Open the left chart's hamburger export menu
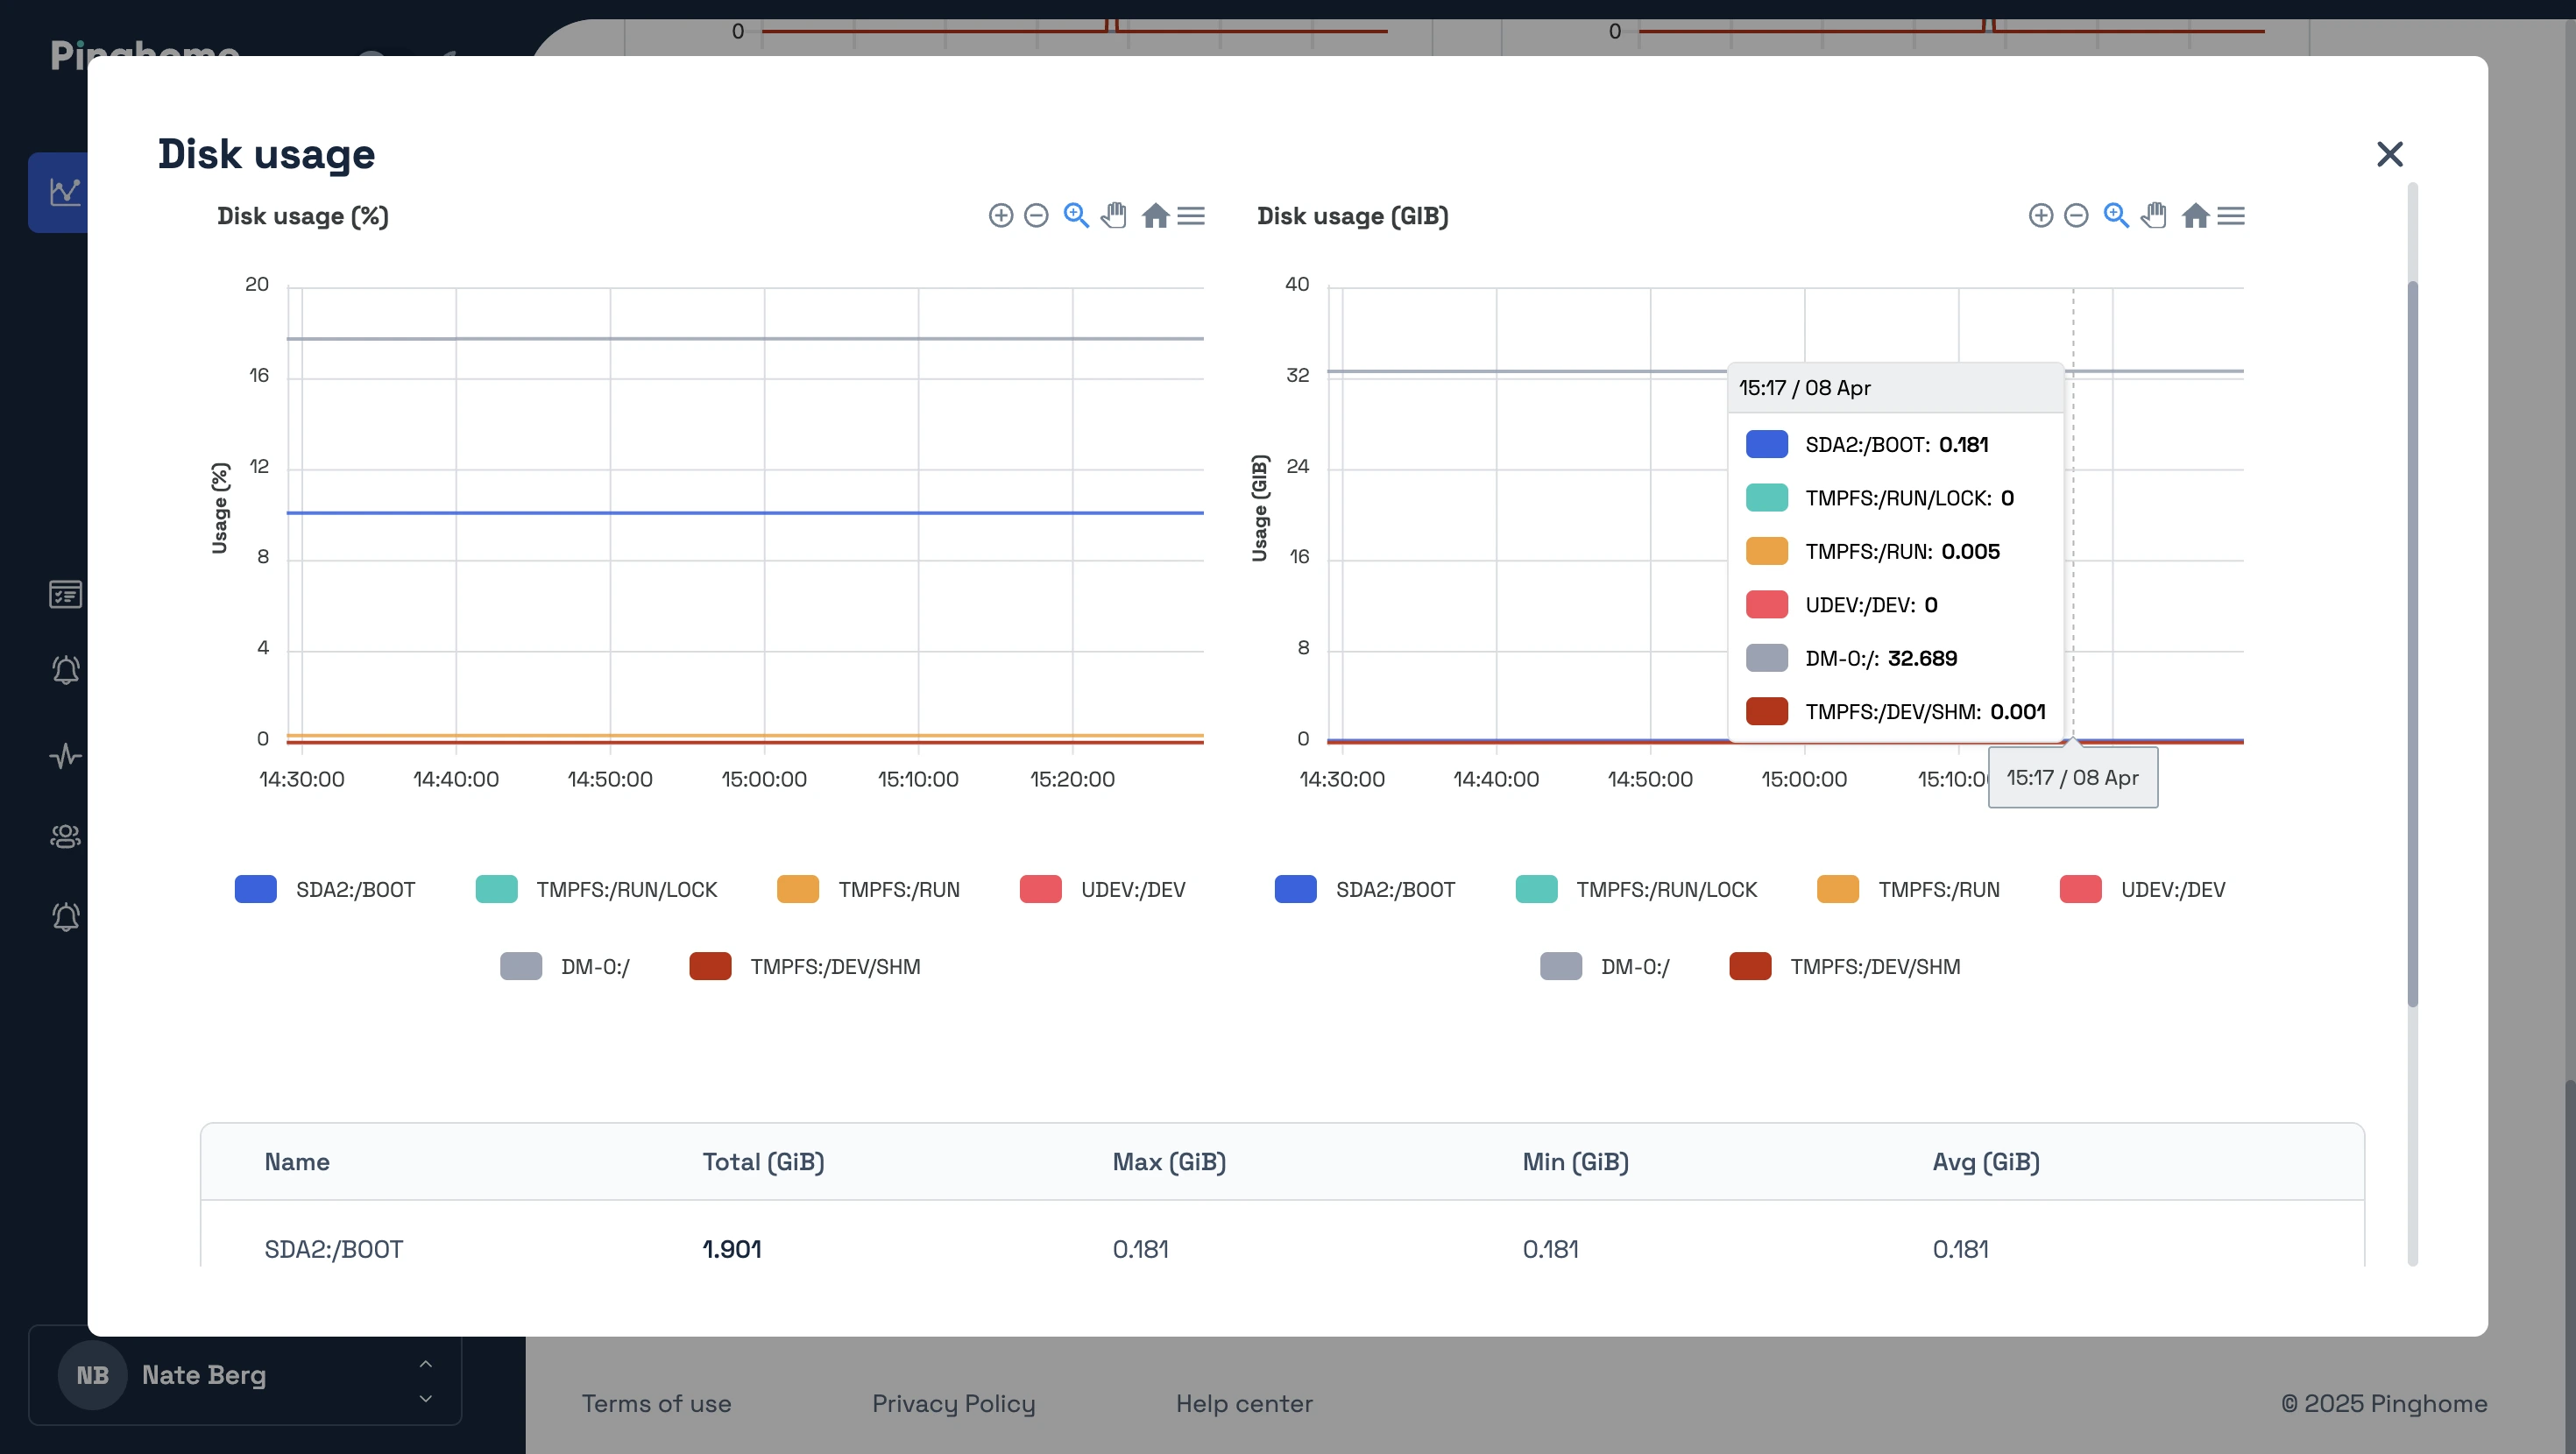Image resolution: width=2576 pixels, height=1454 pixels. click(x=1191, y=215)
